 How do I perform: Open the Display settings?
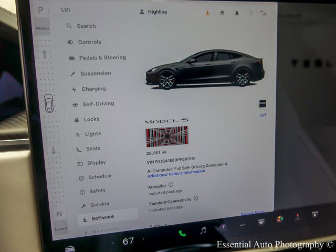tap(91, 163)
